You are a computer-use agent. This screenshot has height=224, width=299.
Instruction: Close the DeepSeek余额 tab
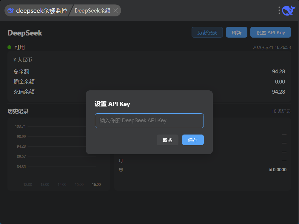click(x=116, y=10)
